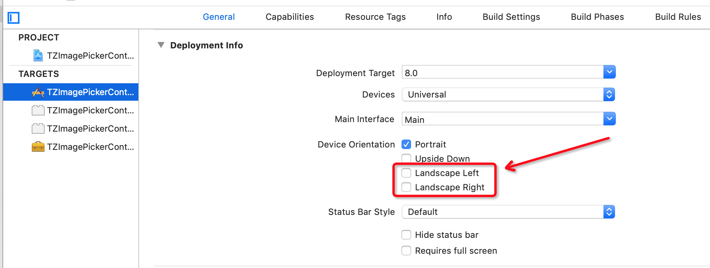
Task: Select the second test bundle target icon
Action: click(38, 128)
